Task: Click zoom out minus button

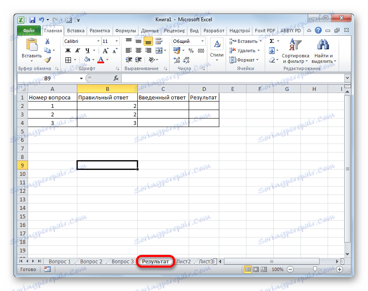Action: tap(290, 269)
